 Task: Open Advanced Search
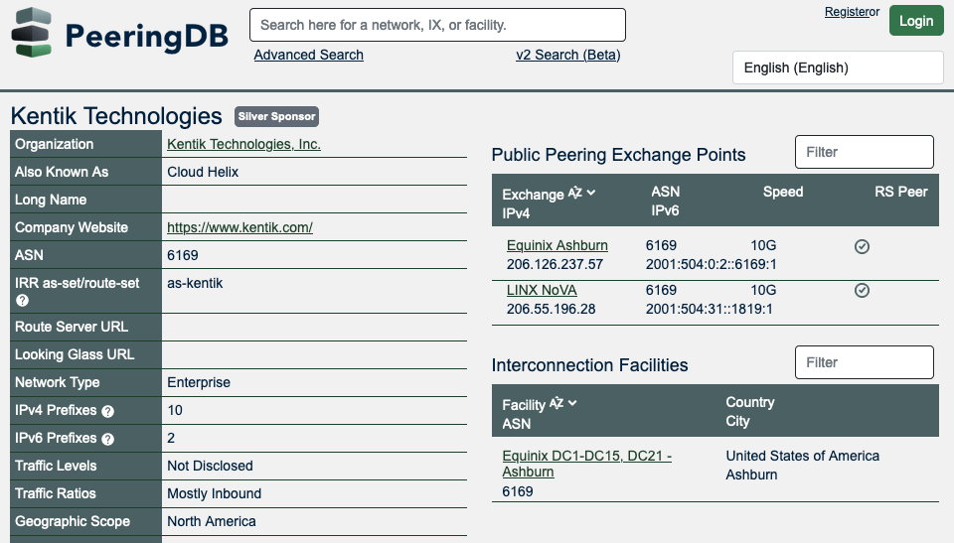pyautogui.click(x=308, y=55)
